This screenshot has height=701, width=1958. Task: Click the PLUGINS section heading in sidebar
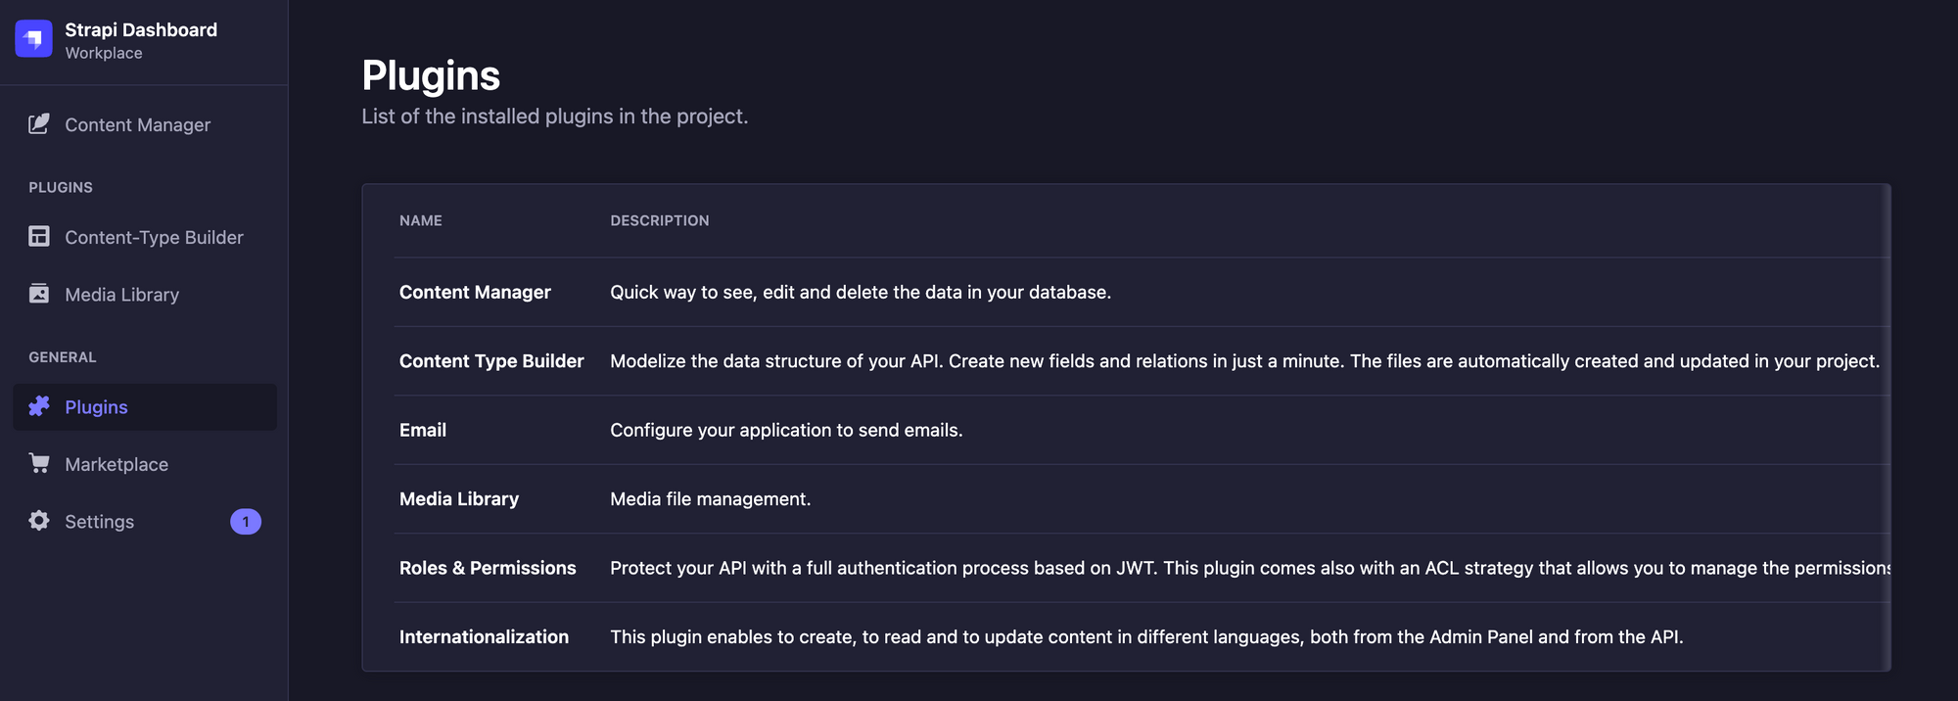point(61,187)
